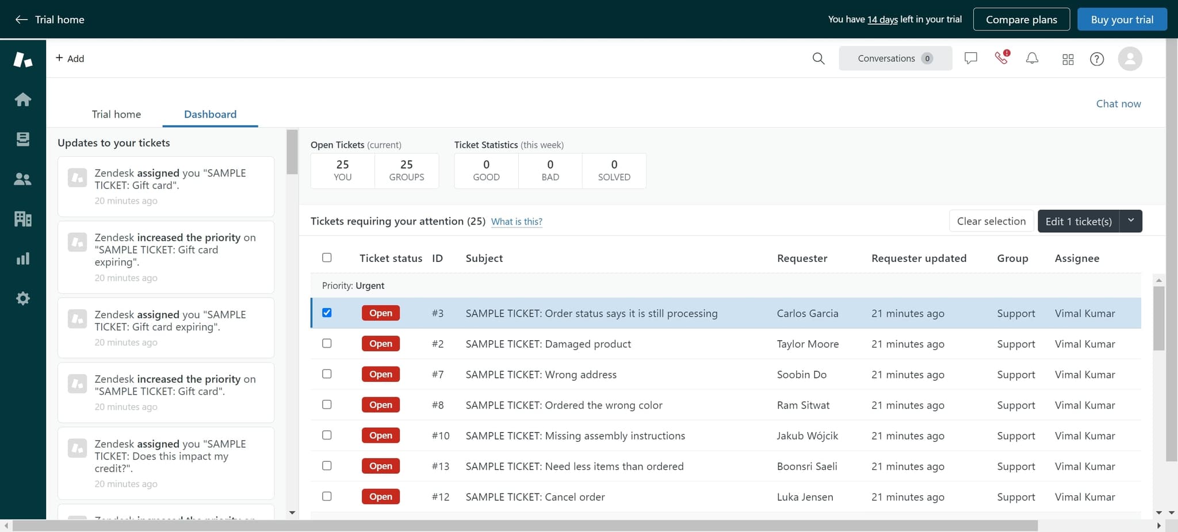Viewport: 1178px width, 532px height.
Task: Expand the Edit 1 ticket(s) dropdown arrow
Action: pos(1131,221)
